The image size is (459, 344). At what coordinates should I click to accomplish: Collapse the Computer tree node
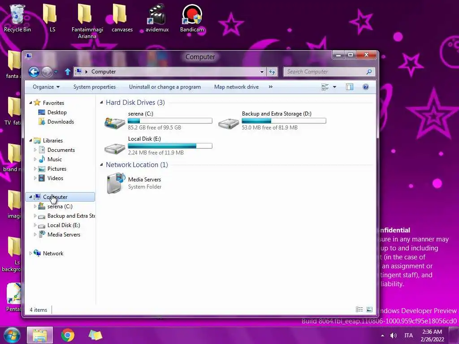[x=31, y=197]
